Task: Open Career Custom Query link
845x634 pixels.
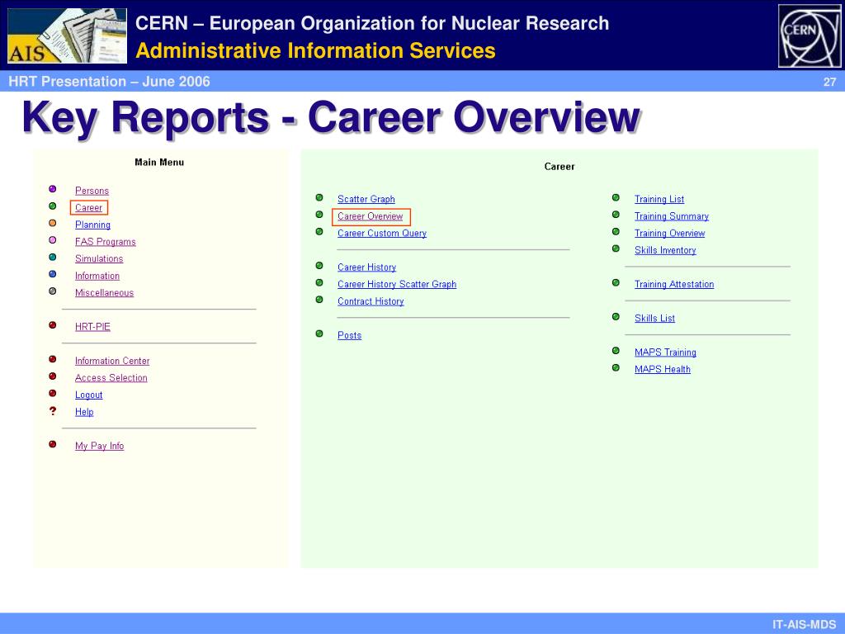Action: pos(382,234)
